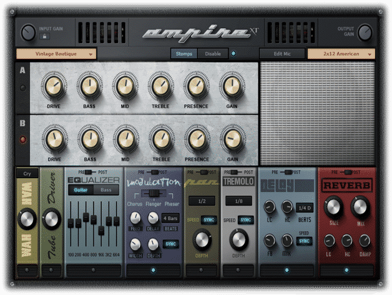Screen dimensions: 392x295
Task: Click the 1k6 EQ slider
Action: point(101,231)
